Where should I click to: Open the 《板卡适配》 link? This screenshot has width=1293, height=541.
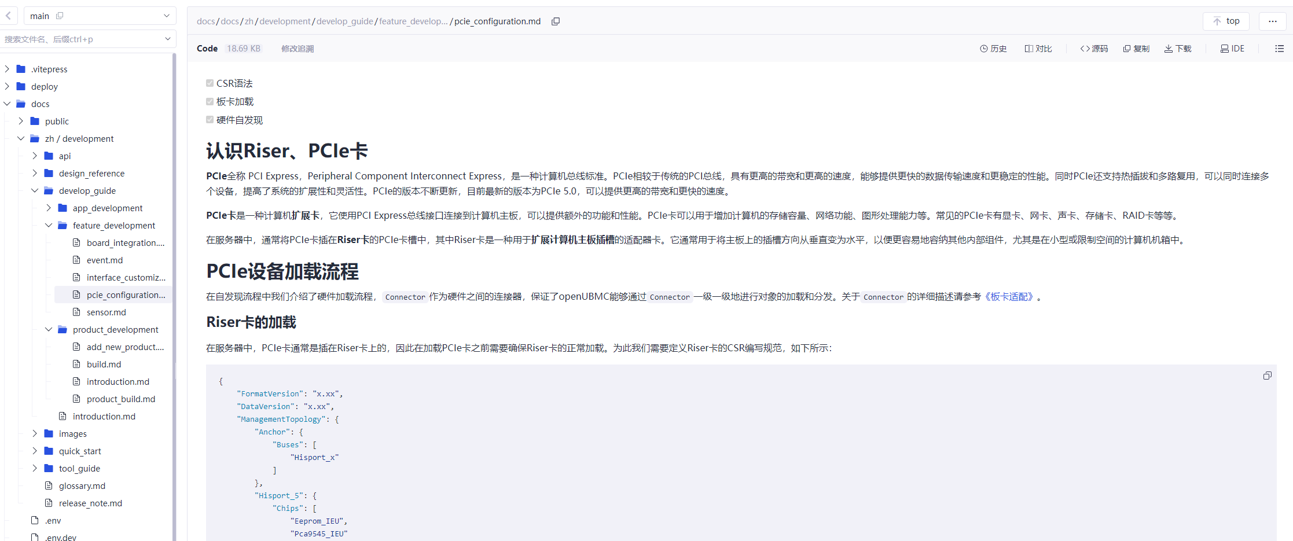tap(1009, 297)
